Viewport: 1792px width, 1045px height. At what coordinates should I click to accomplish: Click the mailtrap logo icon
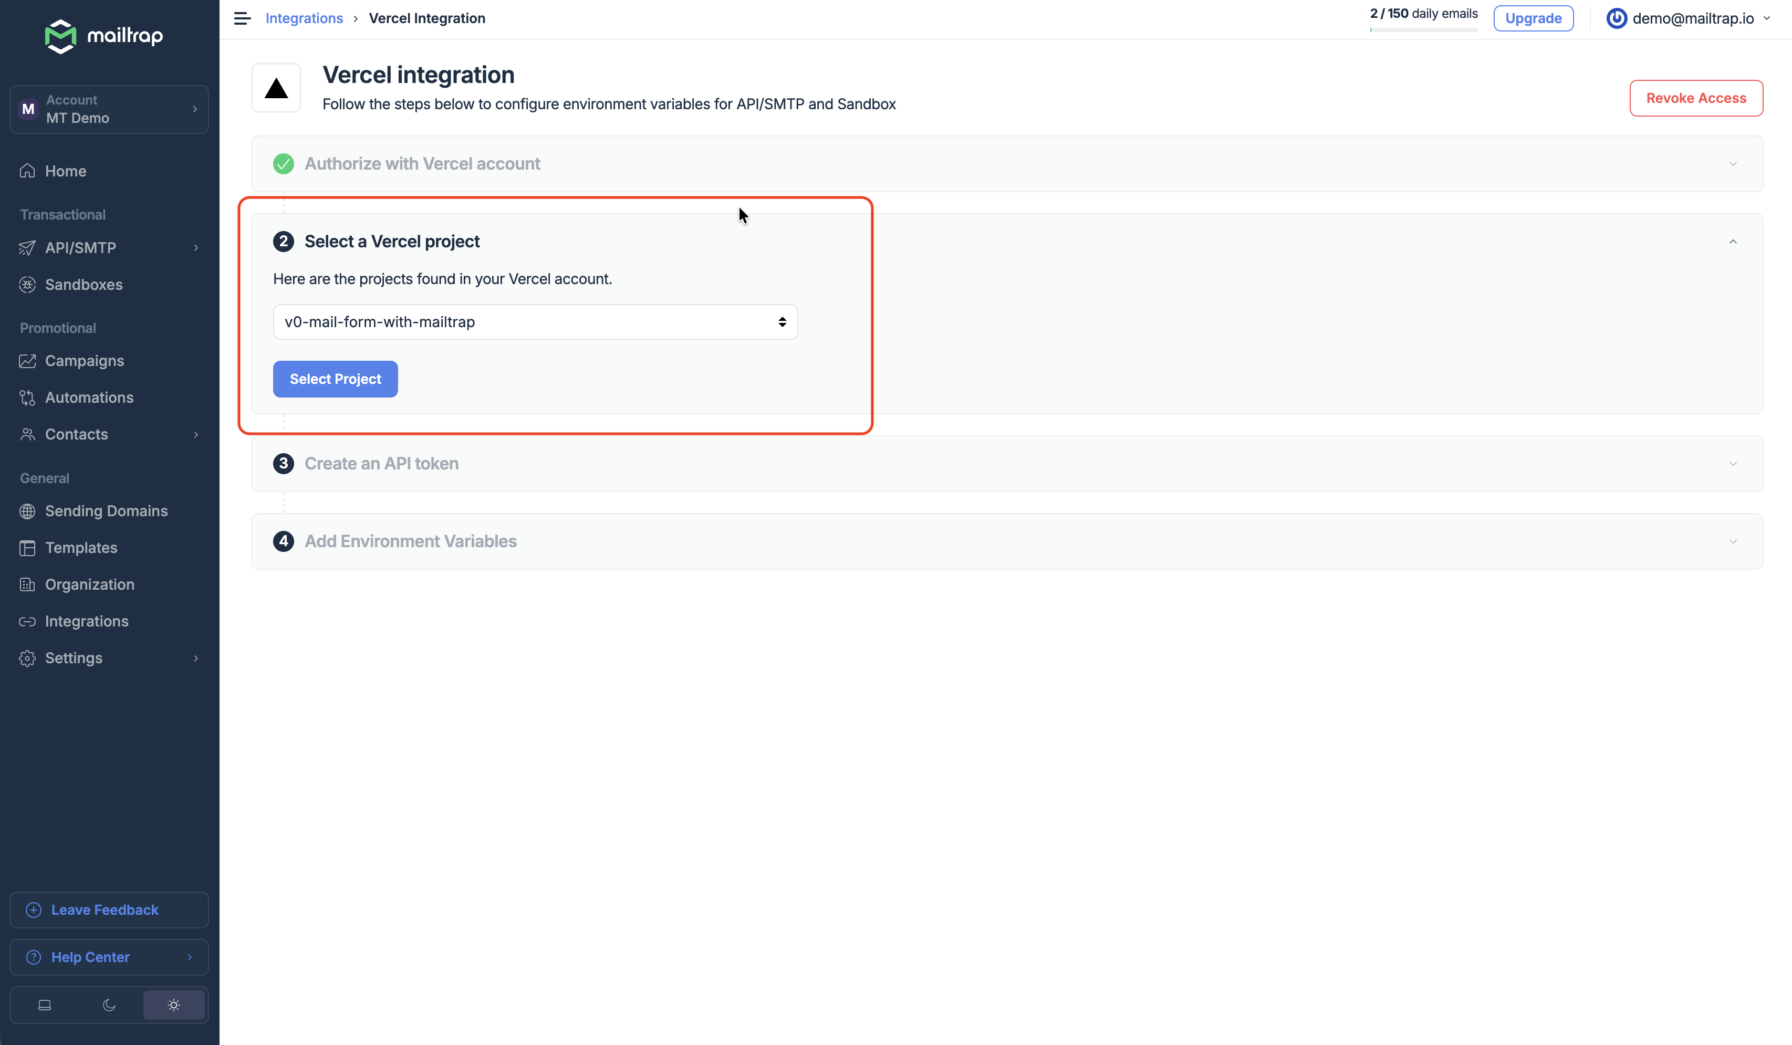60,36
